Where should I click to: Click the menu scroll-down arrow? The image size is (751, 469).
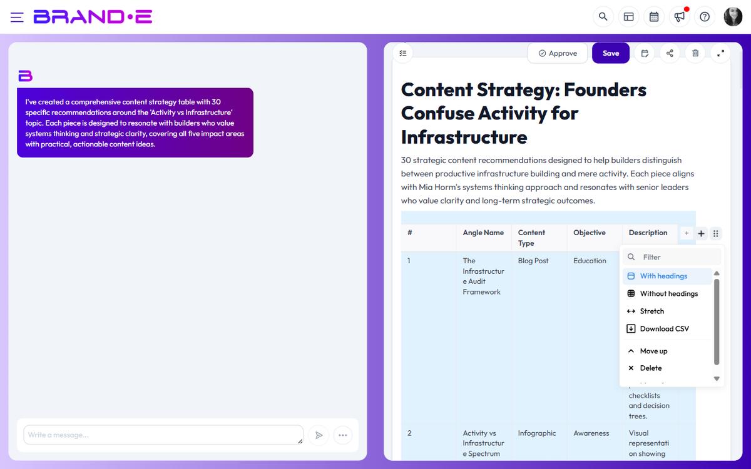(717, 378)
